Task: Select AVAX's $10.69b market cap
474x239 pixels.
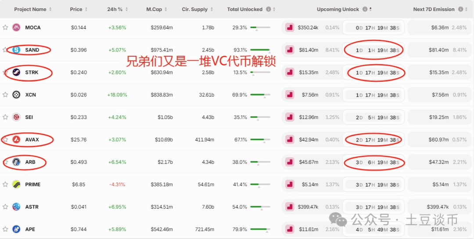Action: click(163, 139)
